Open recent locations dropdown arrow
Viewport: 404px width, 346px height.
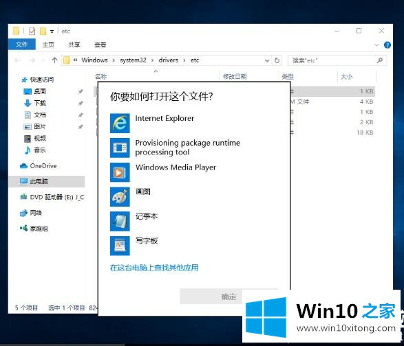pos(43,60)
